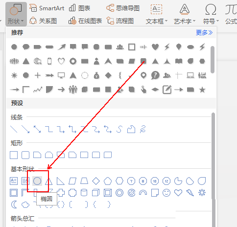Open the 思维导图 mind map tool
Image resolution: width=237 pixels, height=227 pixels.
pos(123,8)
